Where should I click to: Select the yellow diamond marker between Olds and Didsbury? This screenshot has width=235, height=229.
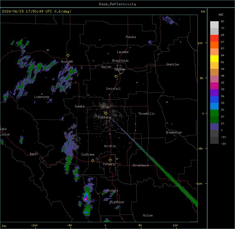click(106, 113)
